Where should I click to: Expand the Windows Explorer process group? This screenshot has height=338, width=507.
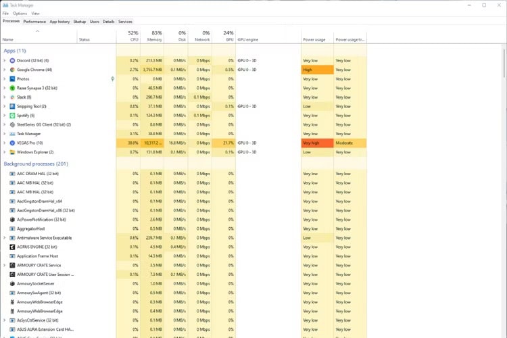click(5, 152)
